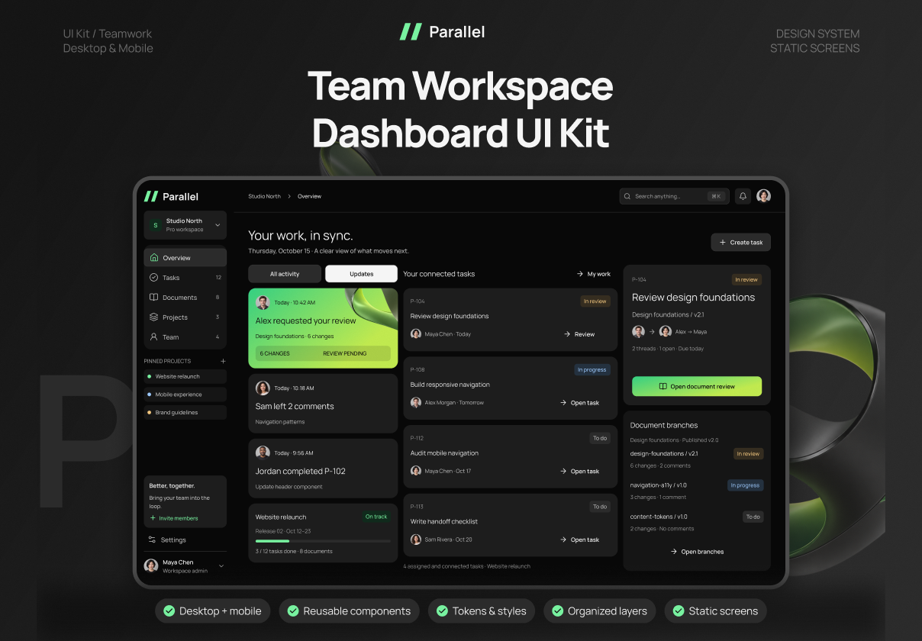Open the Tasks menu item
The image size is (922, 641).
coord(185,278)
